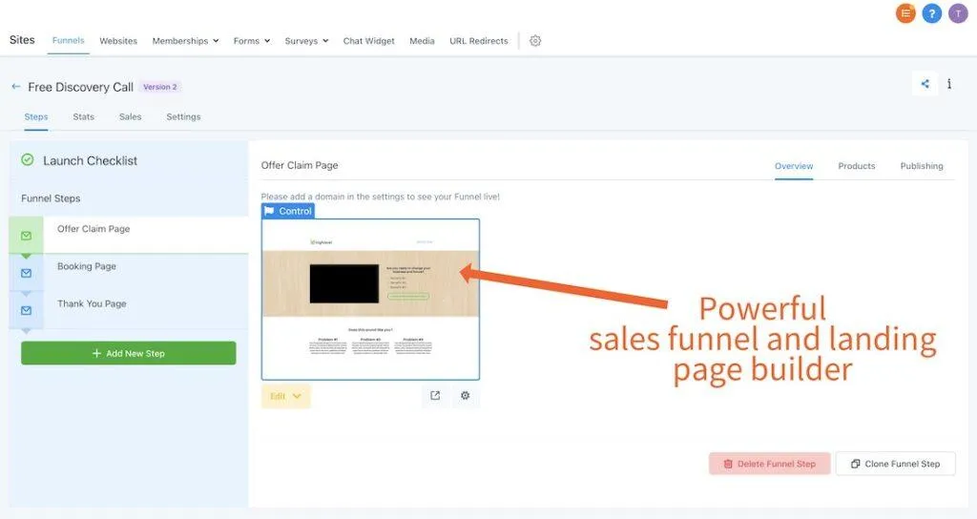Expand the Forms dropdown
The width and height of the screenshot is (977, 519).
coord(252,40)
